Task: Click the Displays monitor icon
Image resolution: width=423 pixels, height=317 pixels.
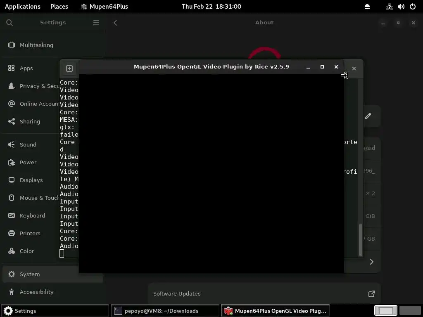Action: coord(11,180)
